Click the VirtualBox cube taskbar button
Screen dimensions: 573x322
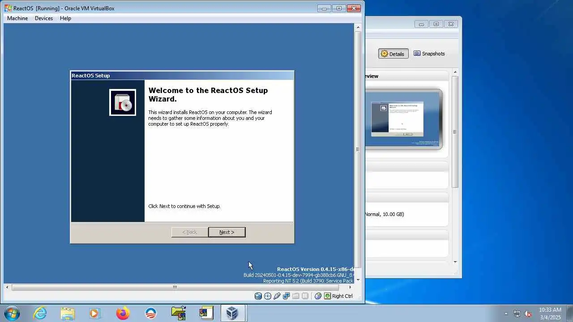tap(232, 313)
